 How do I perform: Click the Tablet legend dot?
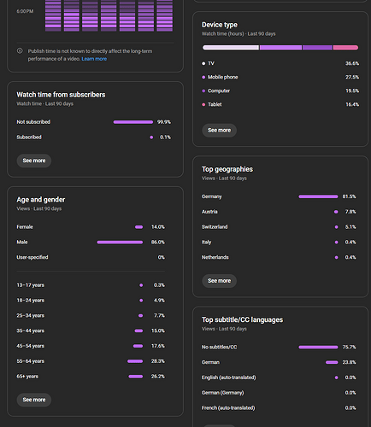point(203,104)
